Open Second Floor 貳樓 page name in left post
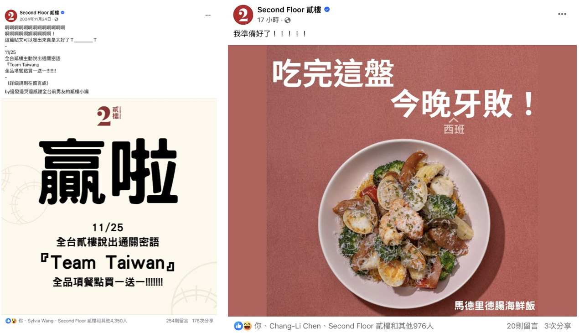This screenshot has height=333, width=579. click(x=39, y=13)
